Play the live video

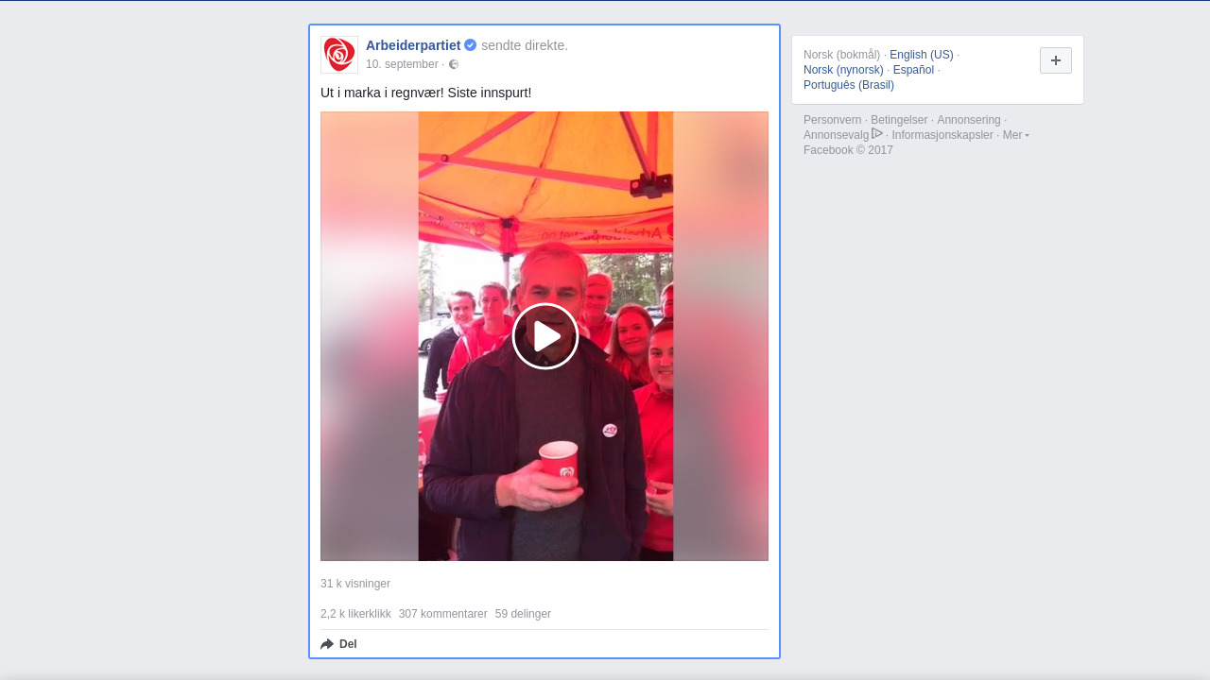point(545,336)
